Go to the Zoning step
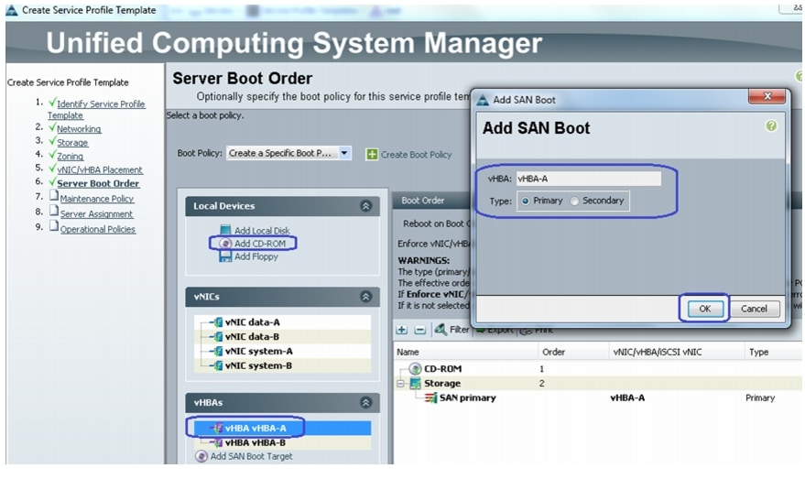The height and width of the screenshot is (490, 805). tap(70, 156)
